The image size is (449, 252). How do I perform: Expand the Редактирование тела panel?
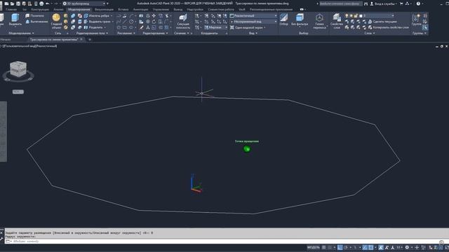[x=92, y=34]
